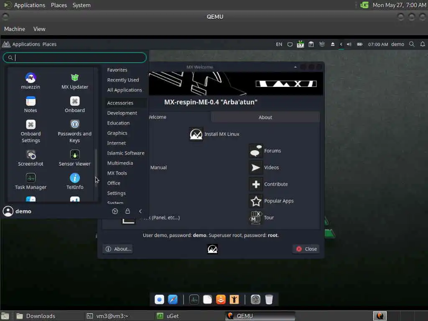
Task: Launch Task Manager from the menu
Action: pyautogui.click(x=31, y=181)
